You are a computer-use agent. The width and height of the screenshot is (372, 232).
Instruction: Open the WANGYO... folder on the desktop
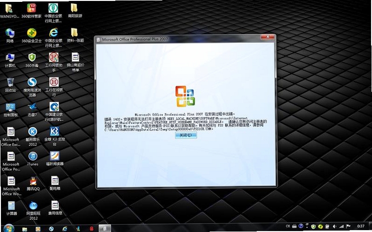9,11
